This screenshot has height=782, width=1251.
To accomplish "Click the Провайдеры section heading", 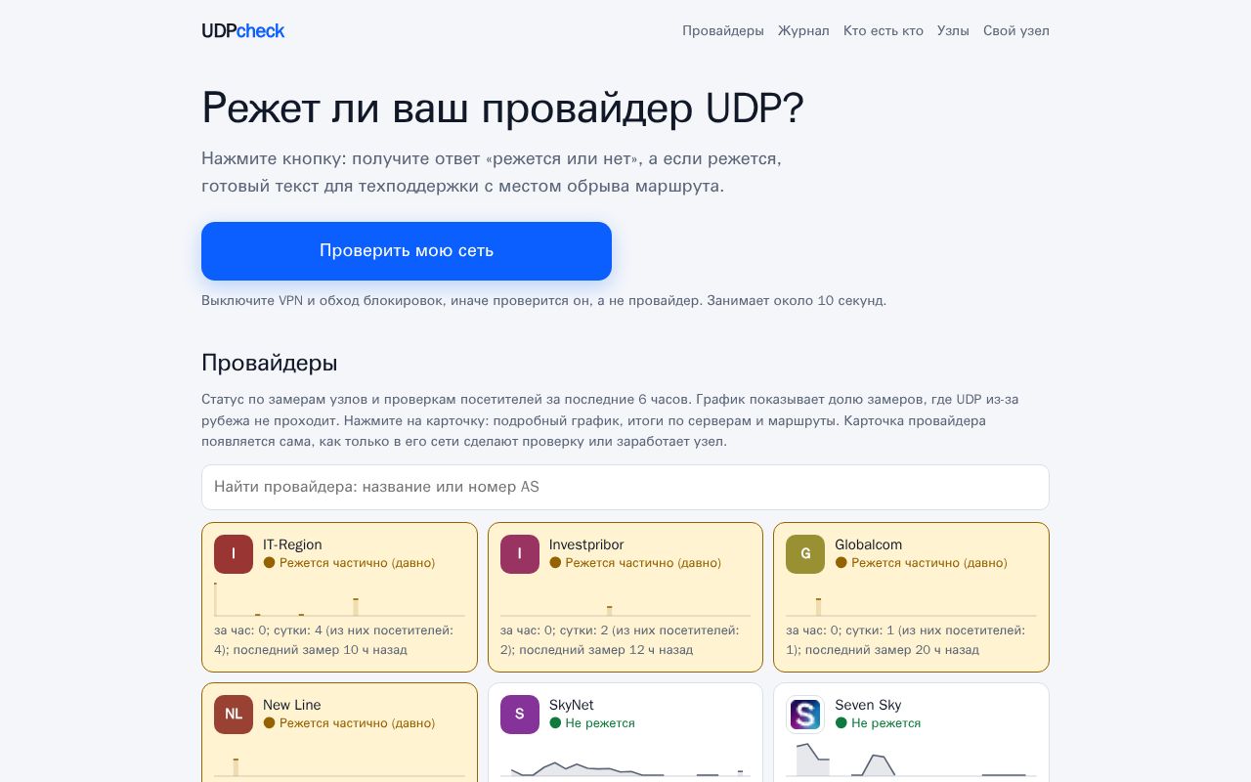I will coord(270,363).
